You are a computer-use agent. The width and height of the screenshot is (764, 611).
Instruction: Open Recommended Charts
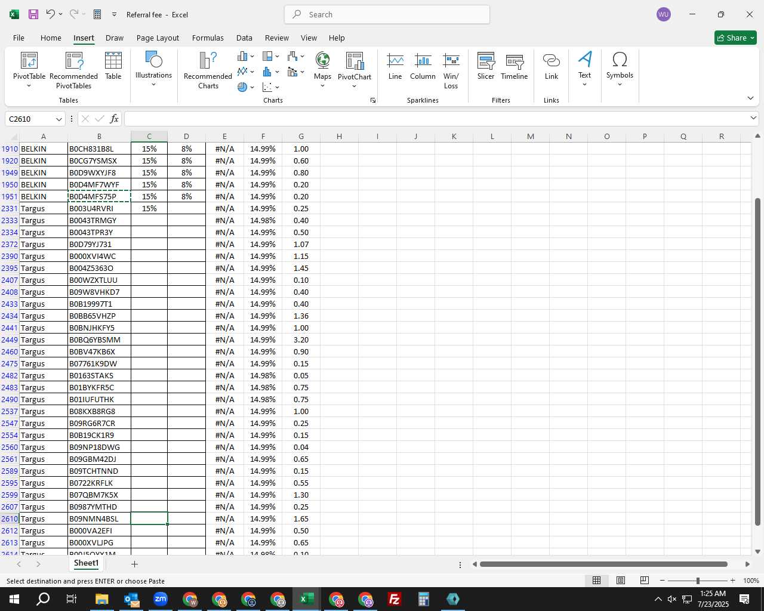[x=208, y=70]
